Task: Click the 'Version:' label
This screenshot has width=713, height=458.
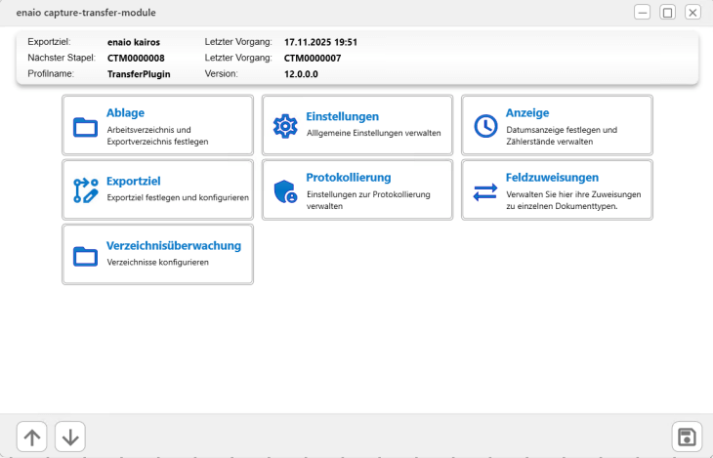Action: (x=221, y=73)
